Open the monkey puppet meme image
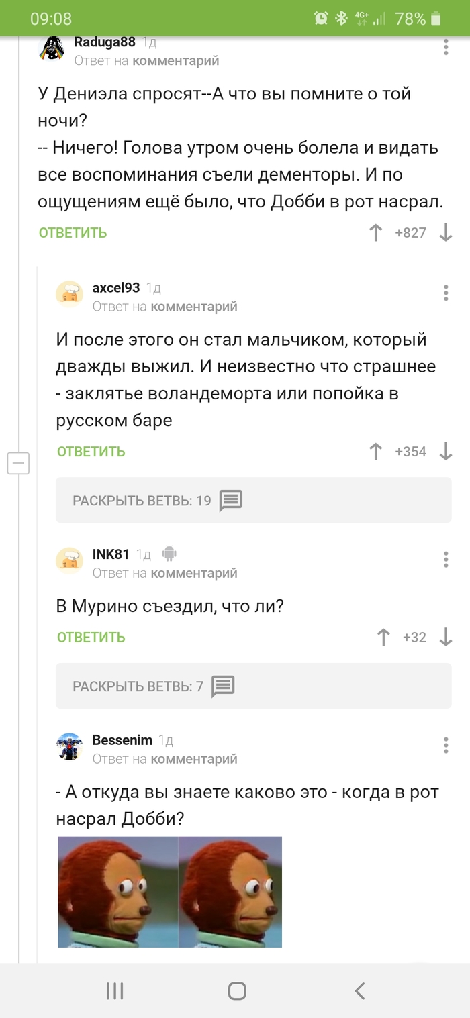 (x=171, y=892)
